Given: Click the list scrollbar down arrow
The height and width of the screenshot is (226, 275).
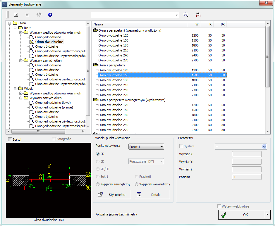Looking at the screenshot, I should [267, 131].
